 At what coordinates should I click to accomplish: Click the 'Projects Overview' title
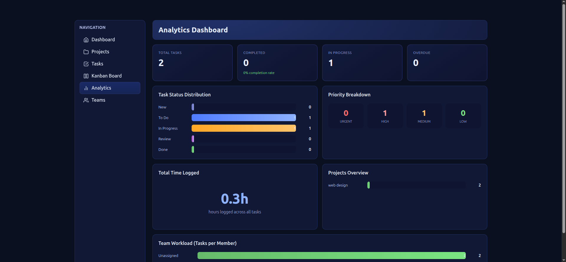[348, 173]
